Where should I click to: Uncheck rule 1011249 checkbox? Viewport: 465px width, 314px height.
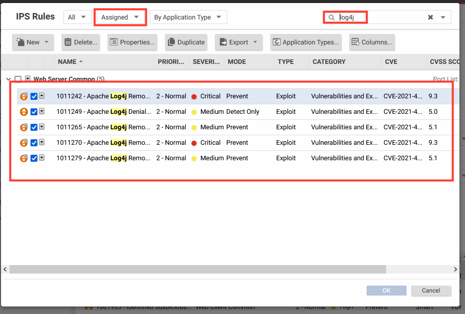[x=34, y=112]
